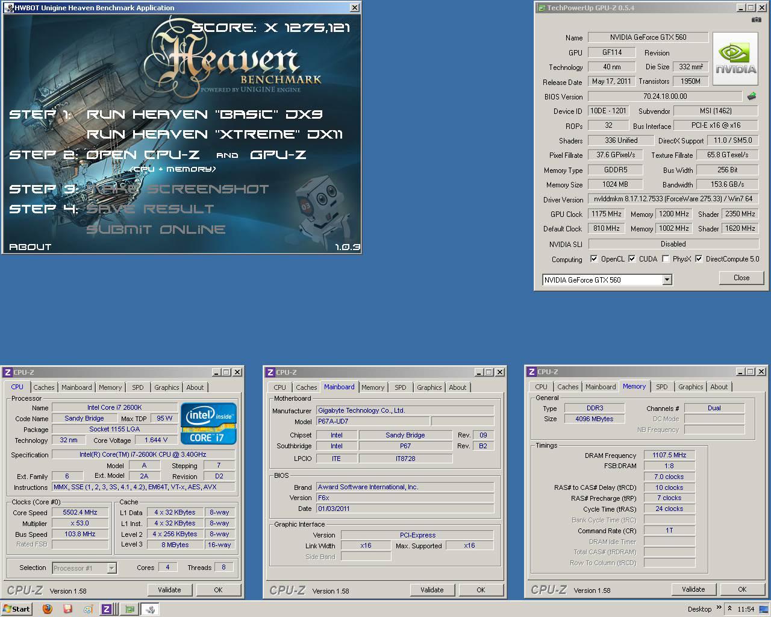Viewport: 771px width, 617px height.
Task: Click the Start button
Action: click(16, 609)
